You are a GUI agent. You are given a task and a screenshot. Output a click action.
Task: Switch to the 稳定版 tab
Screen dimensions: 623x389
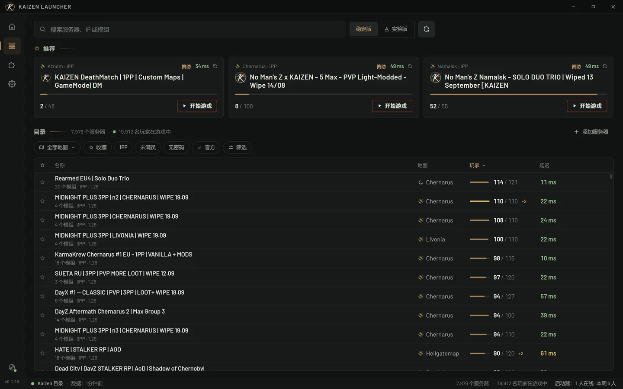click(x=363, y=29)
